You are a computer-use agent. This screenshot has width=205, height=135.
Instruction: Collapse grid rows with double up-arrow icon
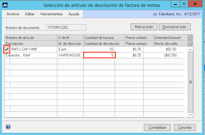click(x=190, y=37)
